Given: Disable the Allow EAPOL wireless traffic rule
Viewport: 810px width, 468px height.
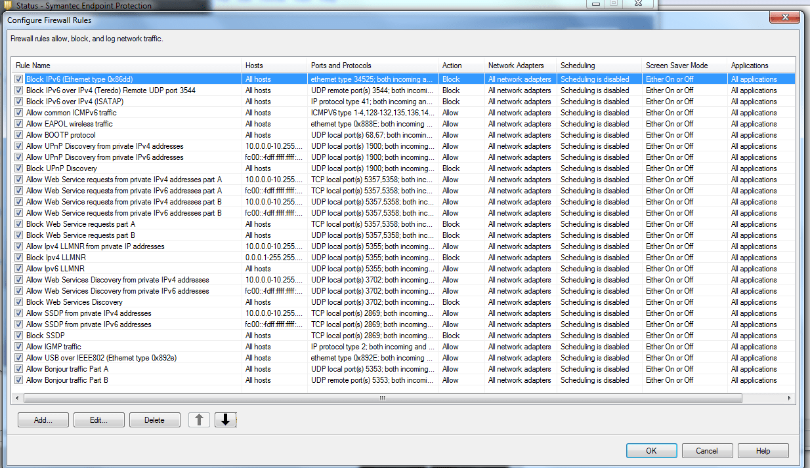Looking at the screenshot, I should [x=18, y=123].
